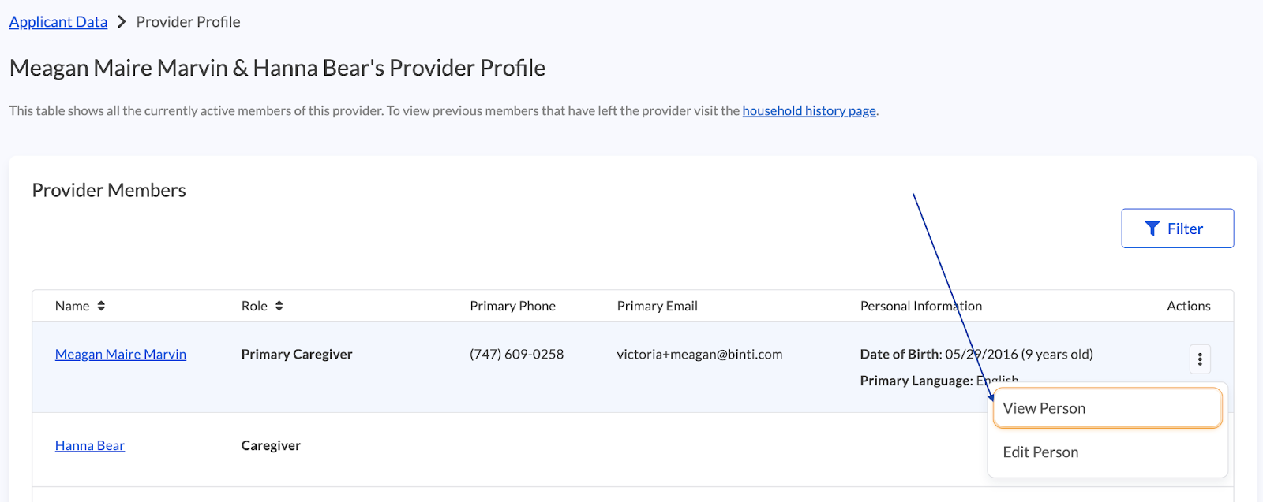Click the Name column header text
1263x502 pixels.
pos(72,306)
